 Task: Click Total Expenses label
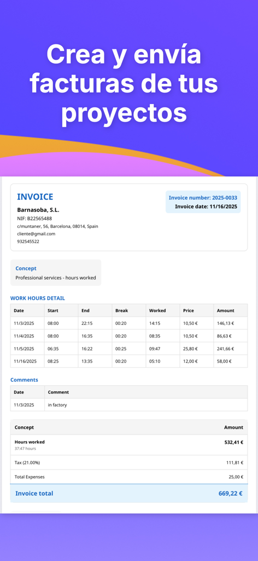pyautogui.click(x=30, y=477)
